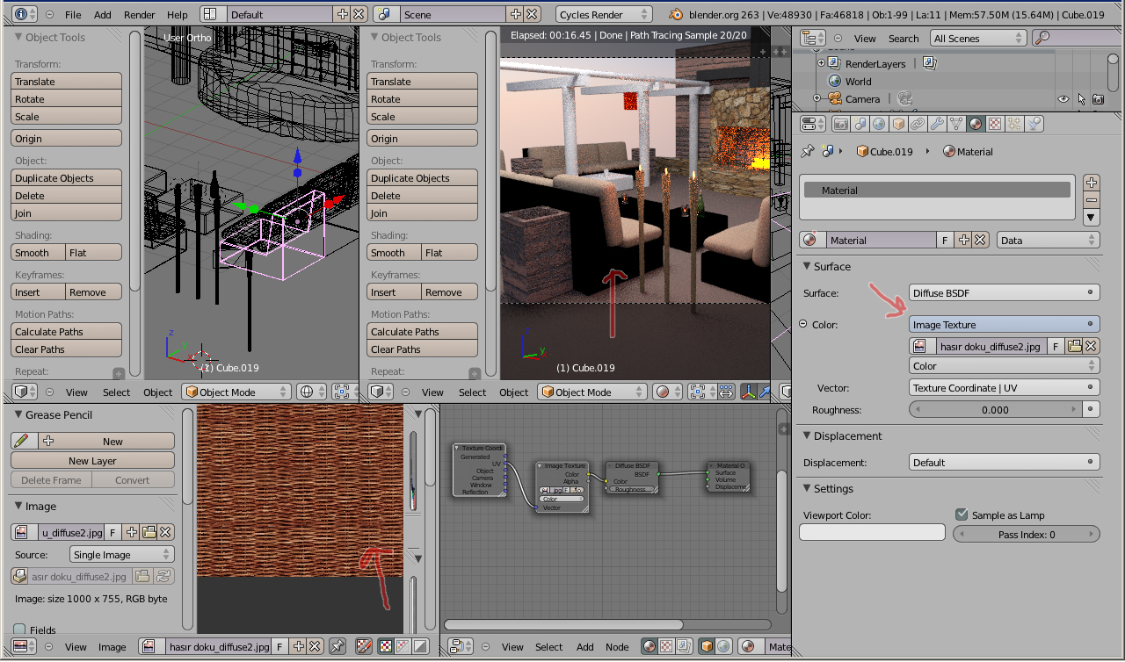Select material nodes icon in node editor

click(649, 646)
